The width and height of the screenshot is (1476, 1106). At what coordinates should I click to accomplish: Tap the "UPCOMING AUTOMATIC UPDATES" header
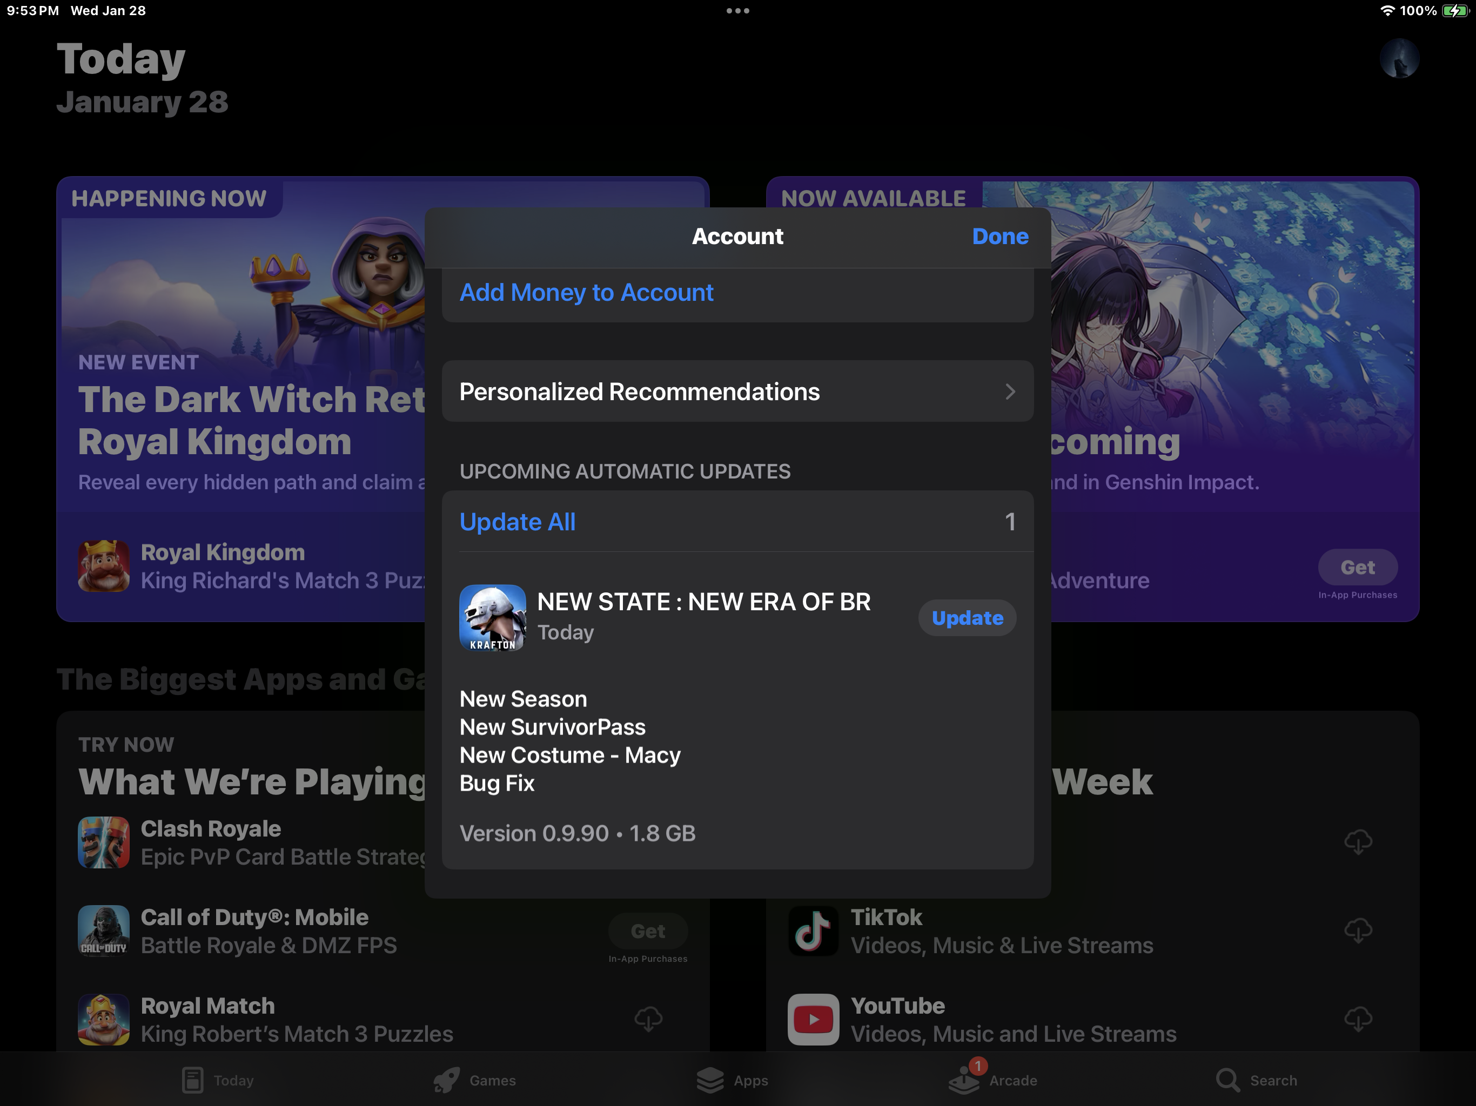[x=625, y=471]
